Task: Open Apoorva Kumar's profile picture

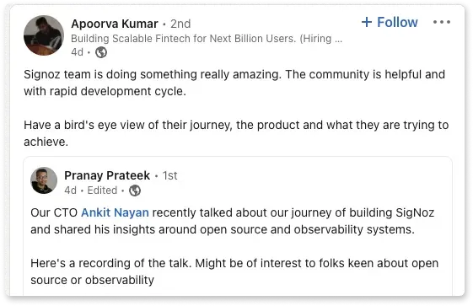Action: [x=44, y=35]
